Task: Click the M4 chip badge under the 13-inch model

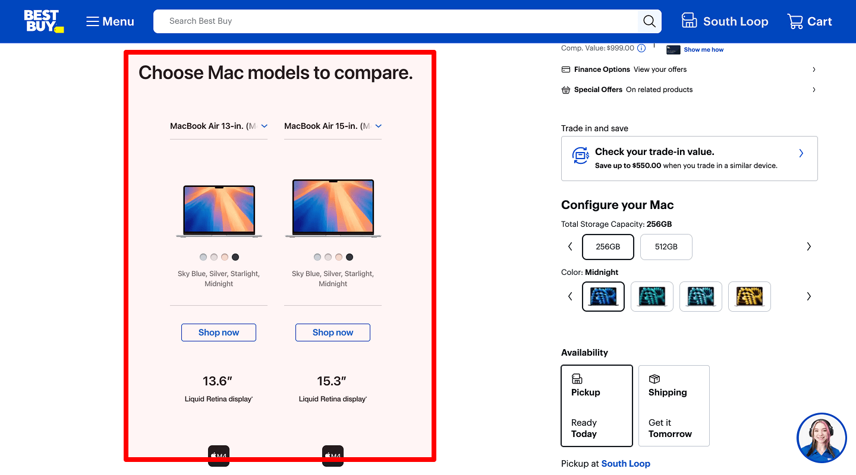Action: 218,455
